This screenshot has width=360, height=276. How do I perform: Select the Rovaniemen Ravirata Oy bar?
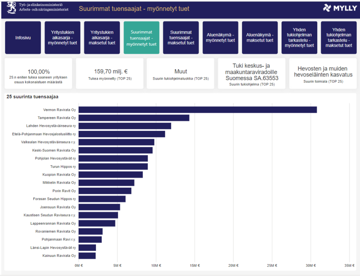(90, 232)
